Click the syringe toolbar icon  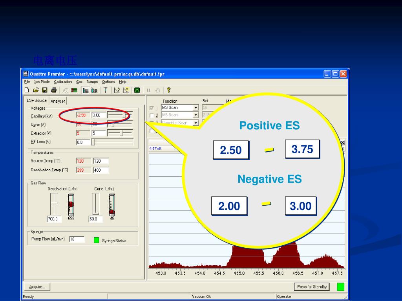coord(105,90)
